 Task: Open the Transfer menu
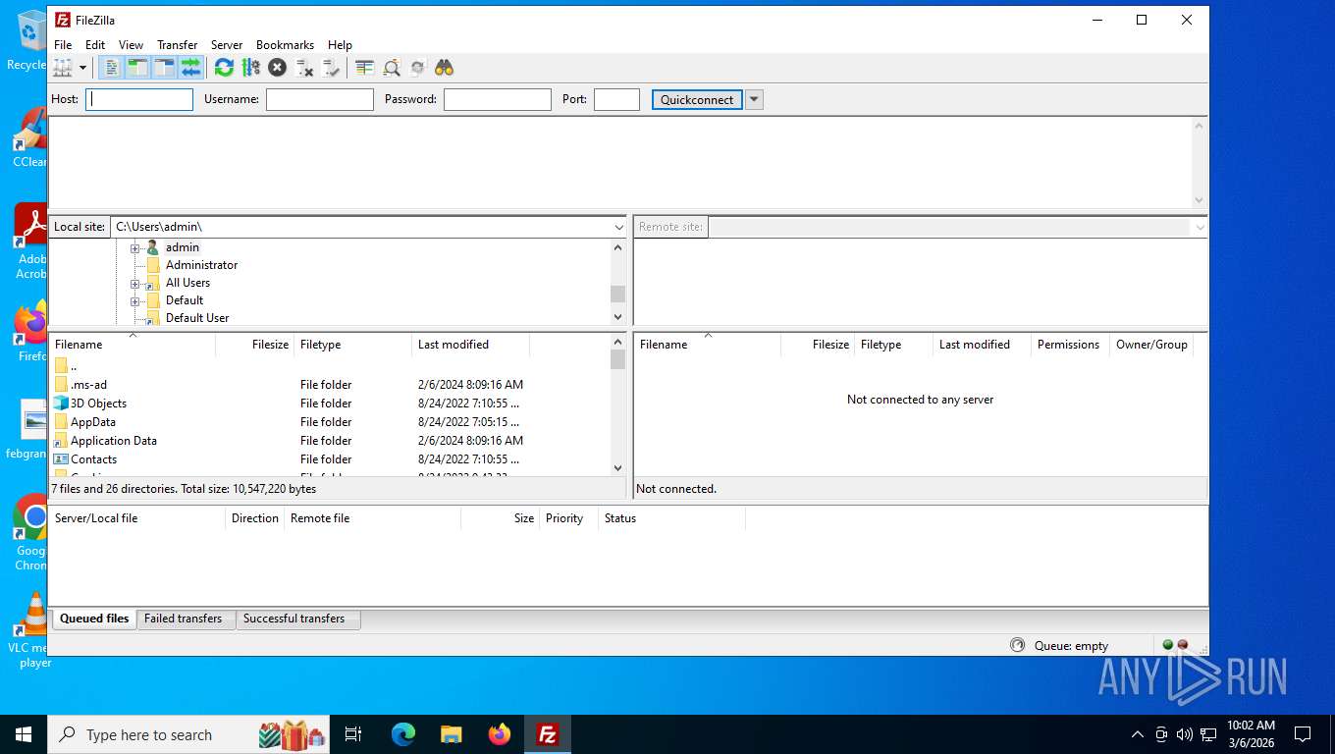(x=177, y=45)
